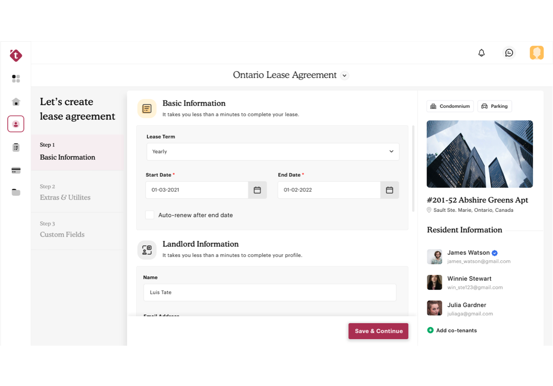
Task: Click the Landlord Information section icon
Action: 147,250
